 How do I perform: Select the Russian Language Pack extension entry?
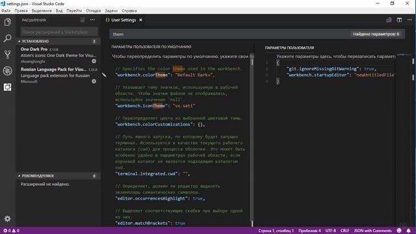(x=58, y=75)
